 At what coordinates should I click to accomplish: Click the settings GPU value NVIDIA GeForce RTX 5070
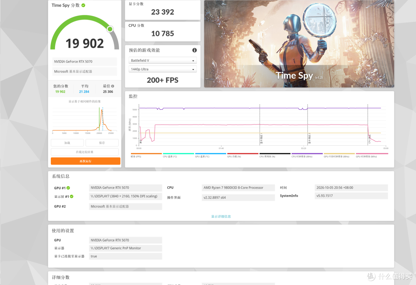[x=126, y=240]
